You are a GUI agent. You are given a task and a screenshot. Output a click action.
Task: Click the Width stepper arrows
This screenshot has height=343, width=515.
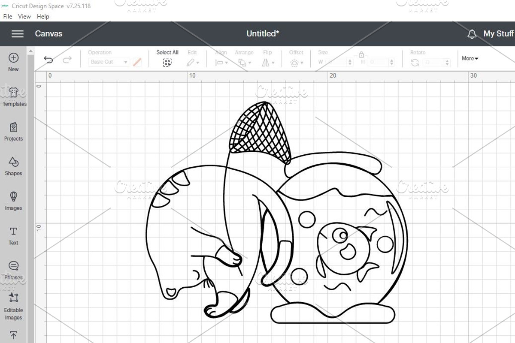350,62
